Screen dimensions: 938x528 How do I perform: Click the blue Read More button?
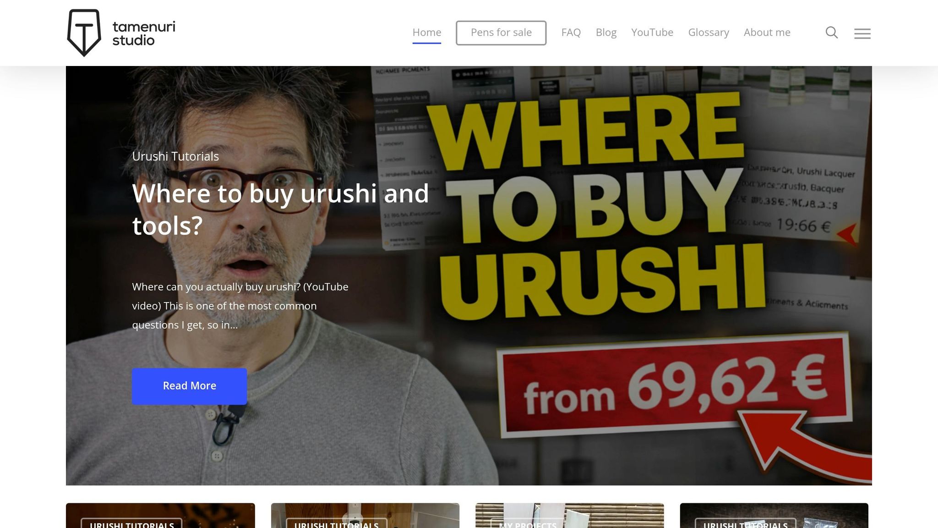click(x=190, y=386)
